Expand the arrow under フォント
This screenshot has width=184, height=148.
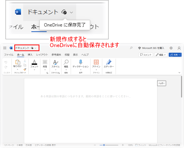(x=34, y=70)
